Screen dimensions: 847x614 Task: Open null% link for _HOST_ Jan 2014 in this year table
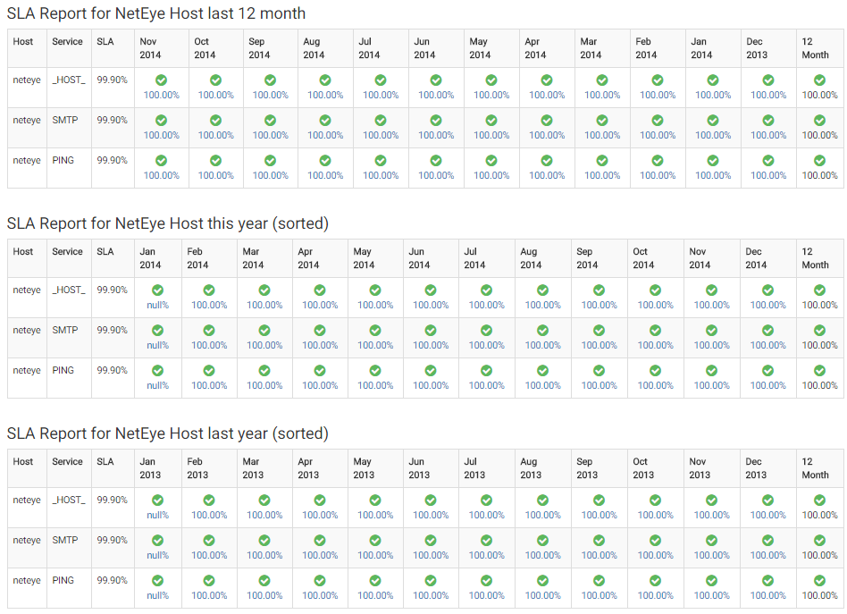click(x=158, y=306)
